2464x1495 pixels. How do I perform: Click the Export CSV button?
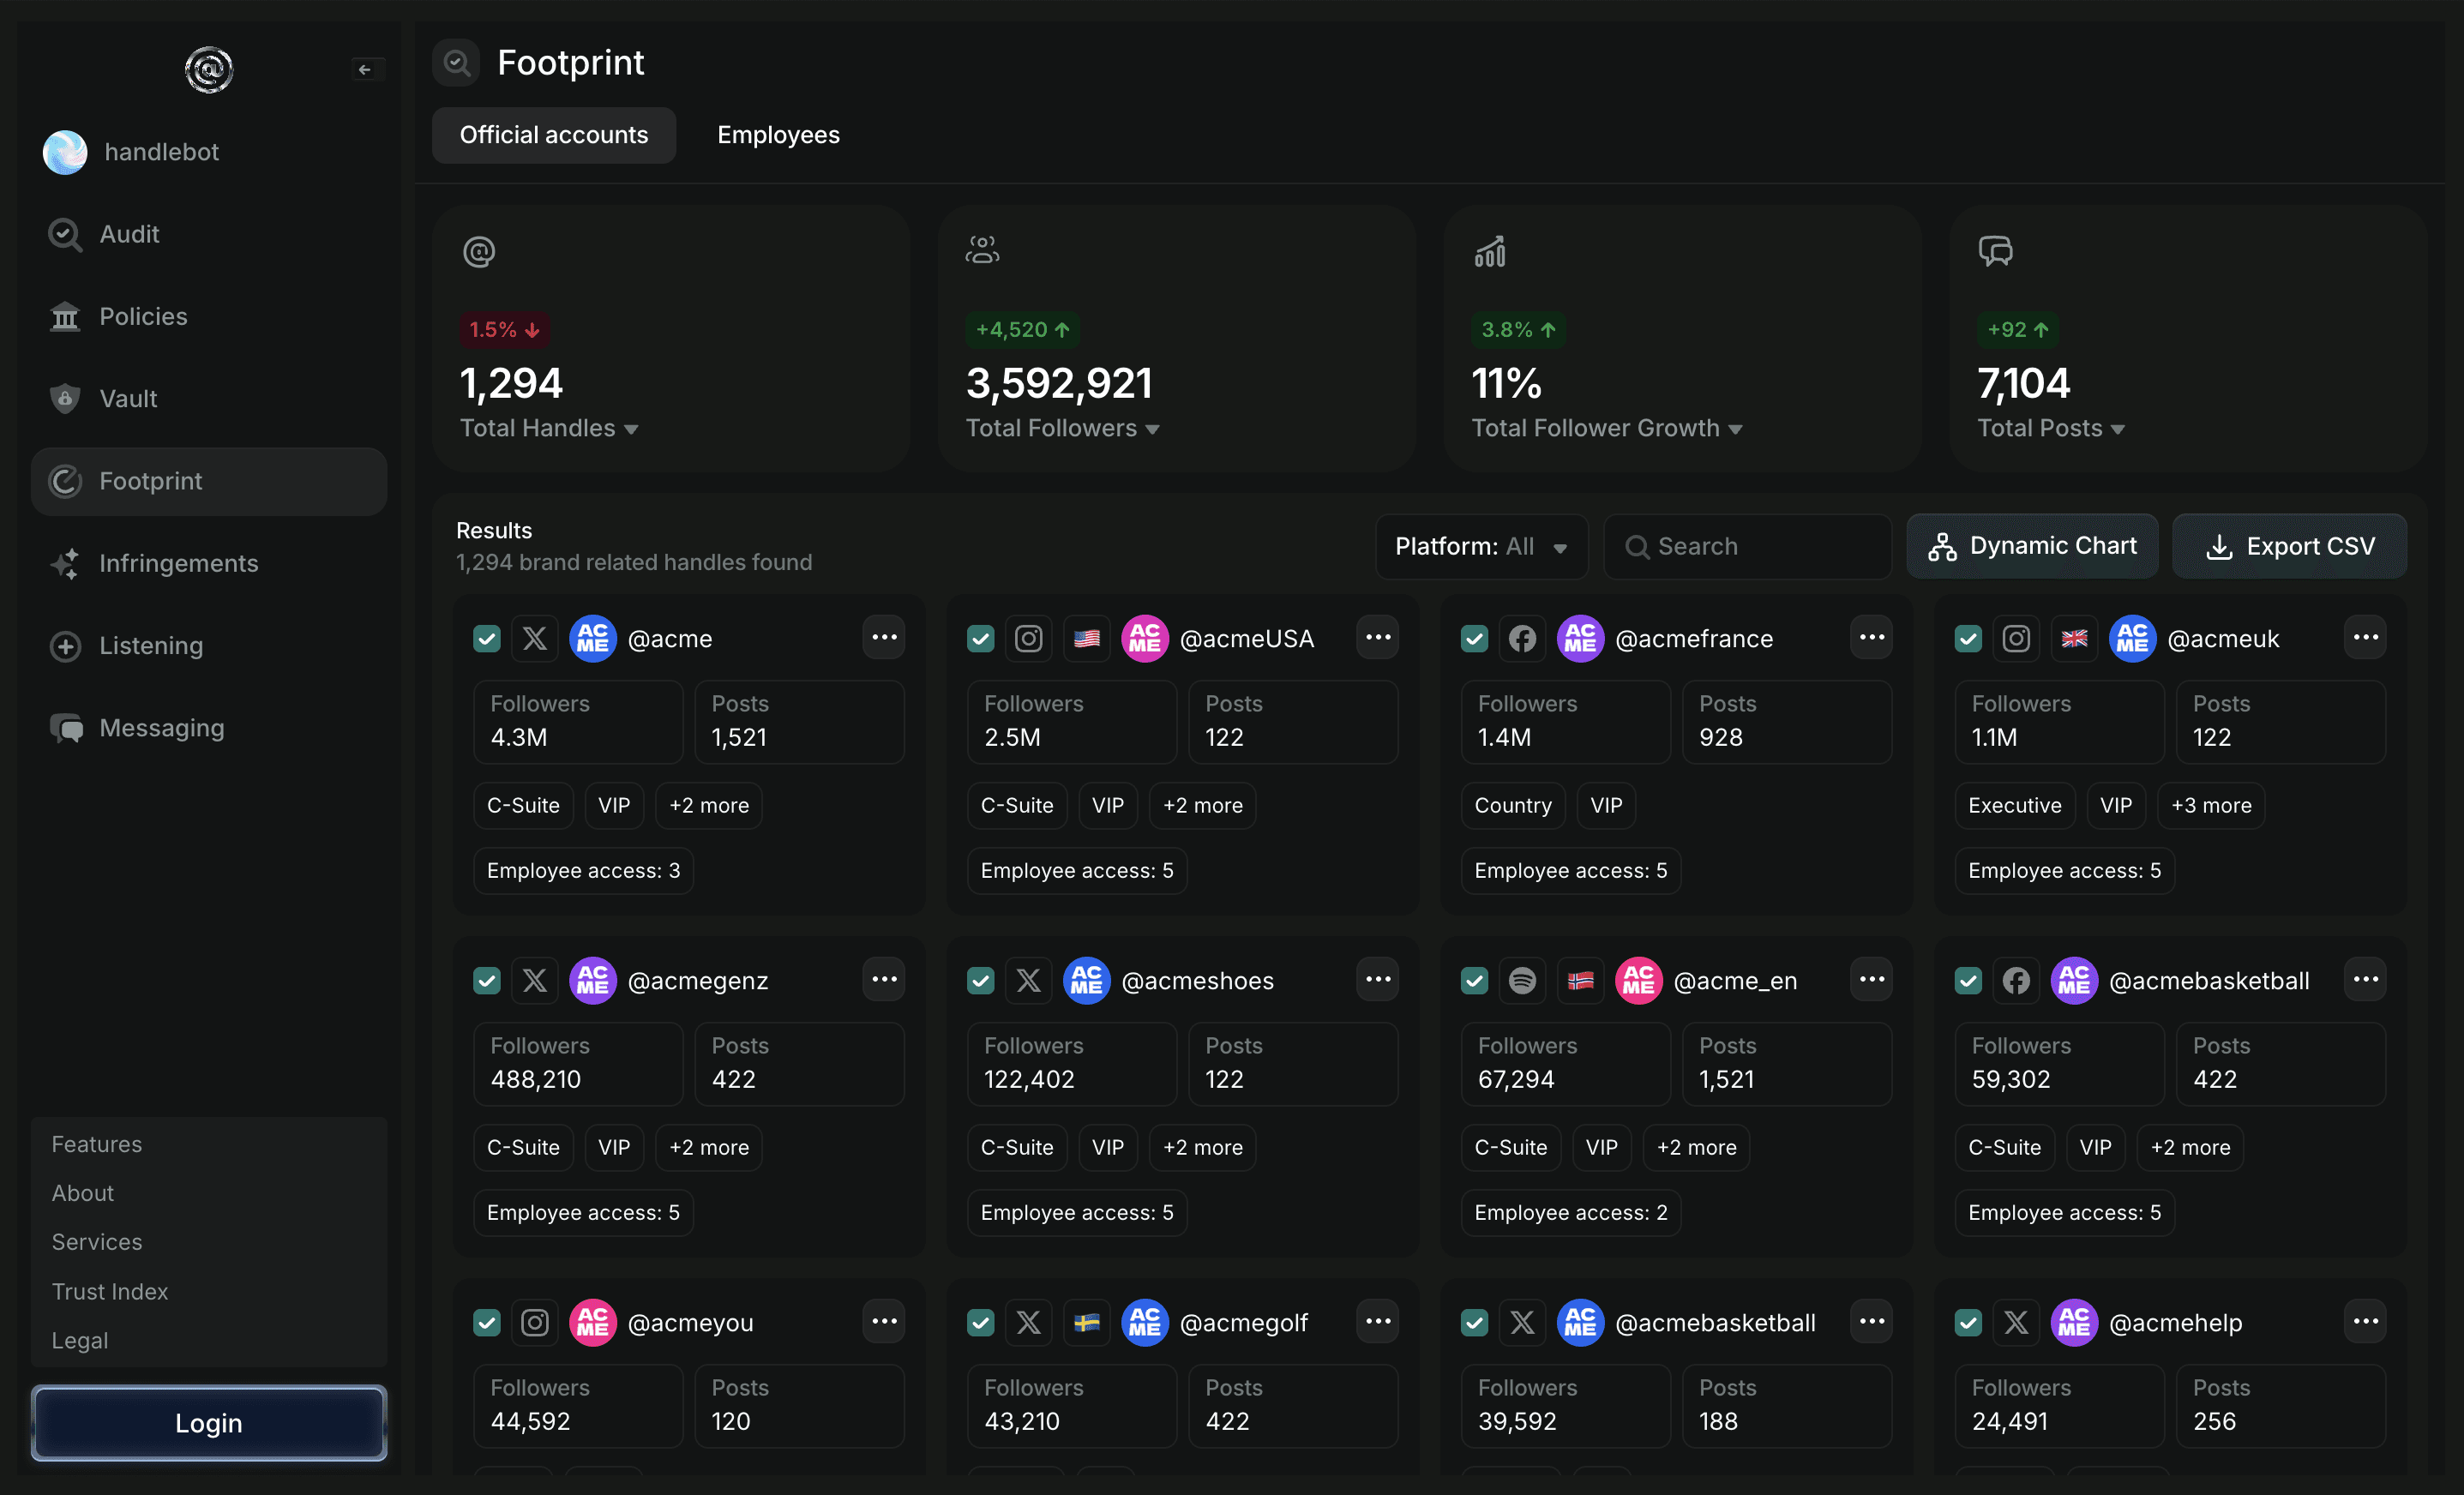point(2289,546)
